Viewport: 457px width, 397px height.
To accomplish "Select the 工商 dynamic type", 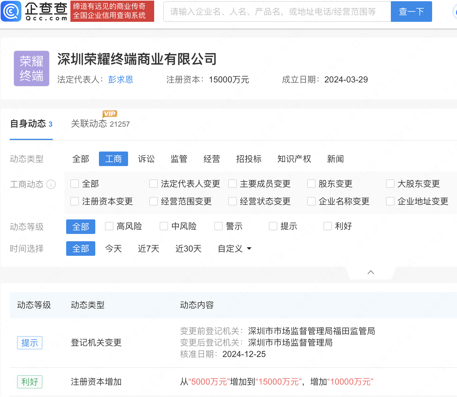I will 113,159.
